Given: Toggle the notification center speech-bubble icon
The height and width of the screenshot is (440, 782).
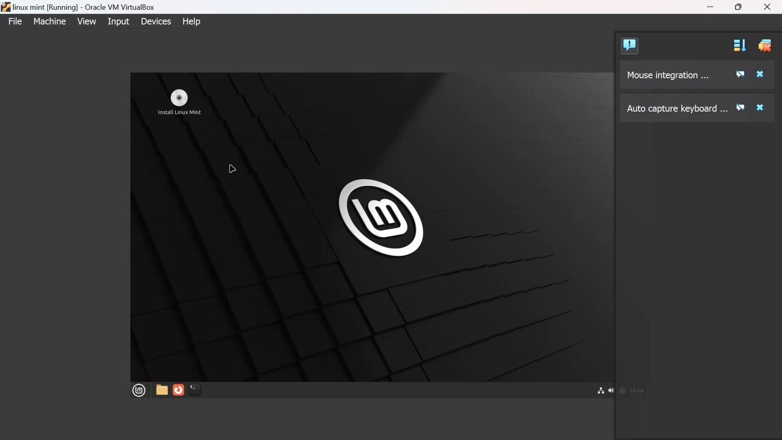Looking at the screenshot, I should 630,45.
